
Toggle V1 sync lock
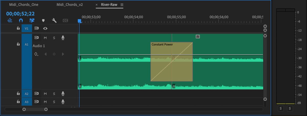pos(37,28)
